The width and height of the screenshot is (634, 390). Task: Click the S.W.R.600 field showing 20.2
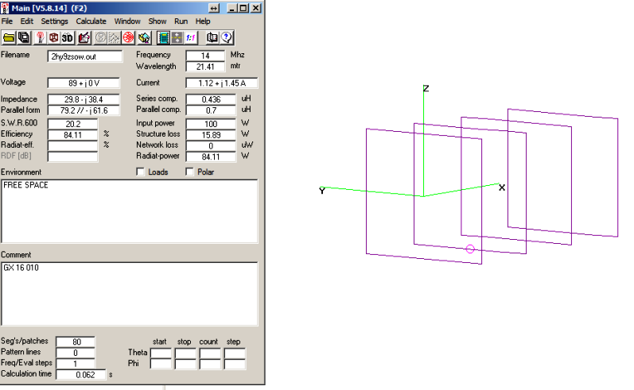point(72,124)
